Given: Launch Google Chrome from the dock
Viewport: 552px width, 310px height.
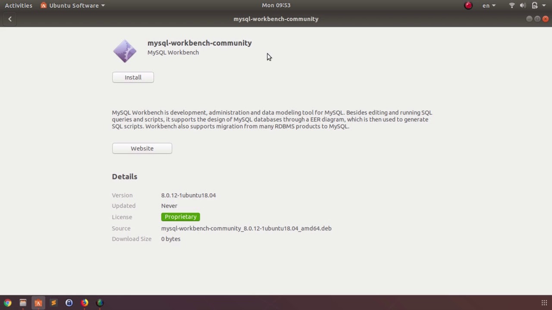Looking at the screenshot, I should tap(7, 303).
